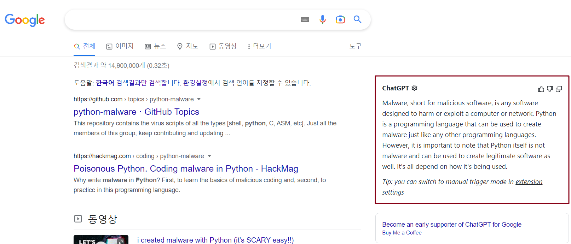571x244 pixels.
Task: Open the 환경설정 link
Action: (x=195, y=83)
